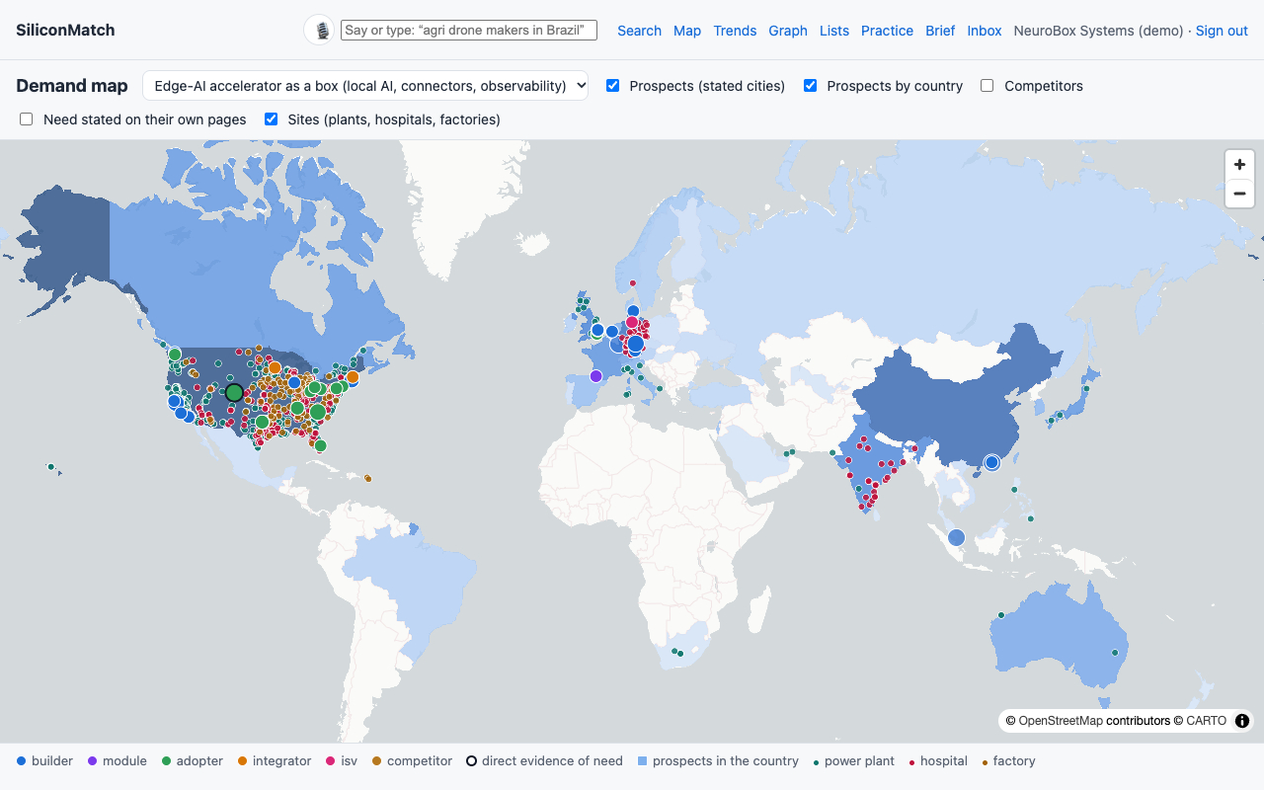The width and height of the screenshot is (1264, 790).
Task: Enable the Competitors checkbox
Action: tap(987, 86)
